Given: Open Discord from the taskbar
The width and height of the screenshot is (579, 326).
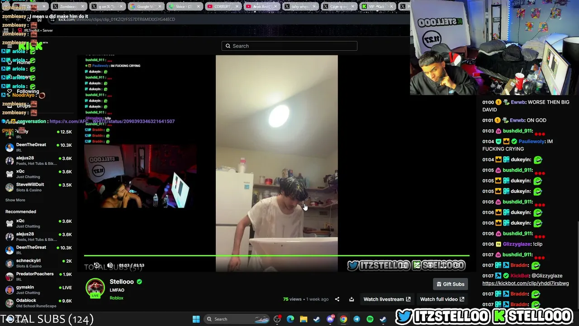Looking at the screenshot, I should (x=330, y=319).
